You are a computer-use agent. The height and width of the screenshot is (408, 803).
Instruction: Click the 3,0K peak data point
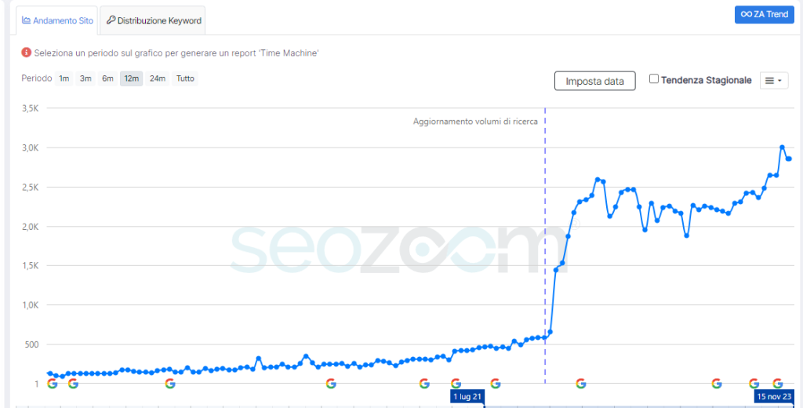click(782, 147)
